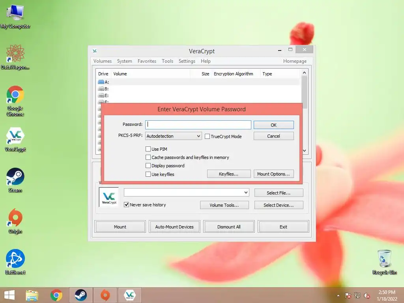Uncheck Never save history
Screen dimensions: 404x303
pyautogui.click(x=127, y=205)
